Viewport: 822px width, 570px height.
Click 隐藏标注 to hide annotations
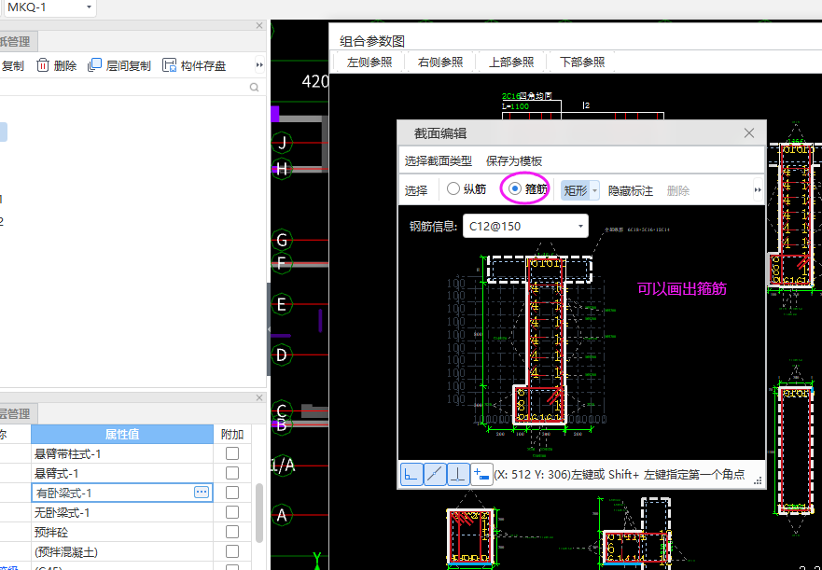pyautogui.click(x=630, y=188)
